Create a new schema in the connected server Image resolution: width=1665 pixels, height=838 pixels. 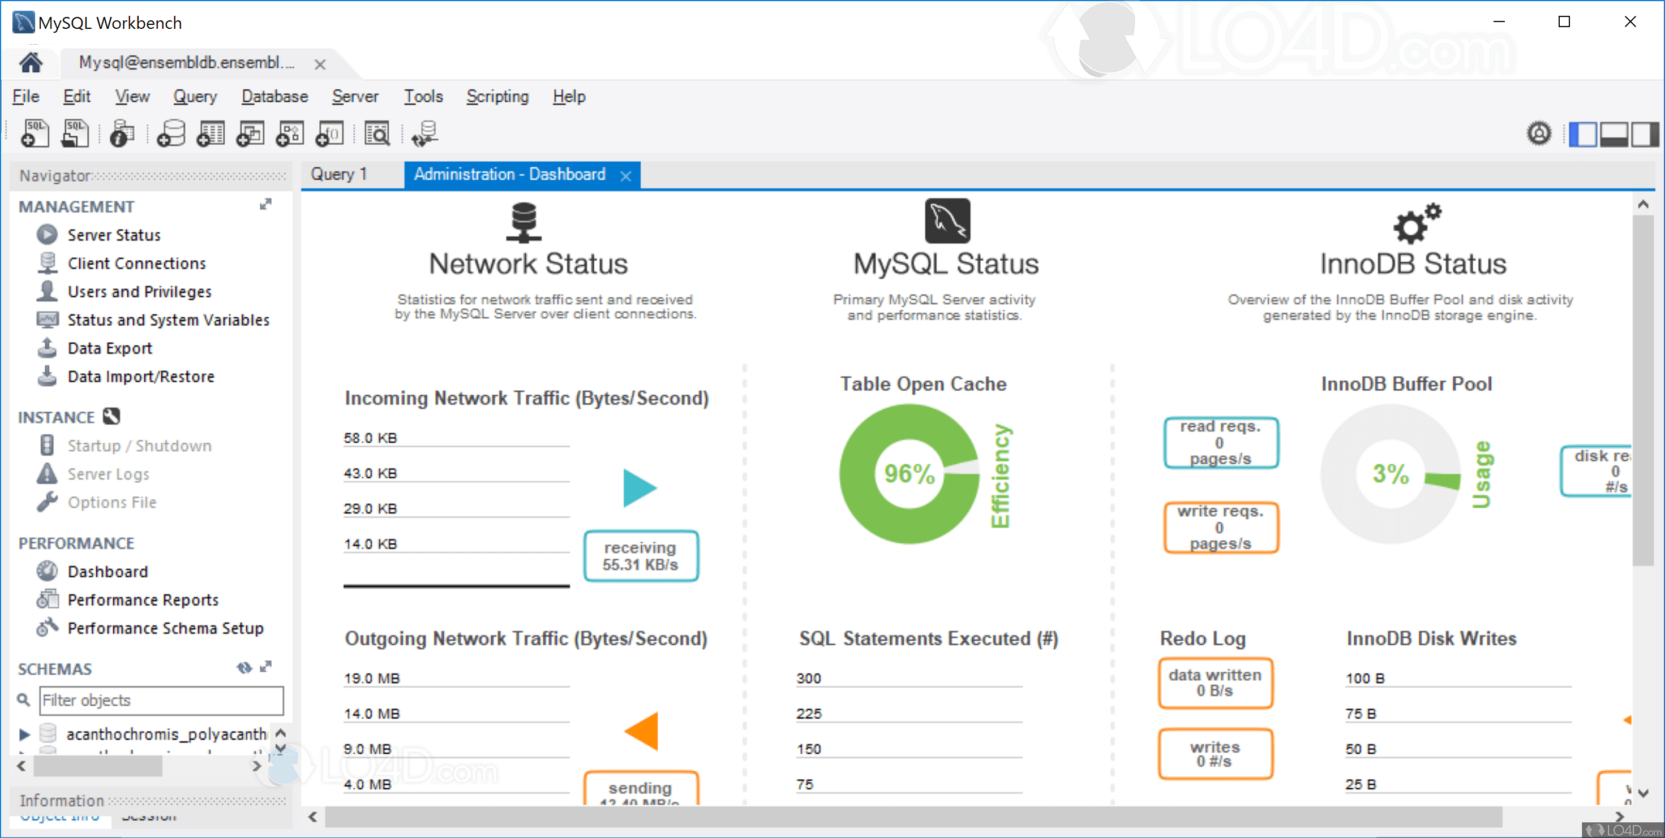(x=171, y=133)
